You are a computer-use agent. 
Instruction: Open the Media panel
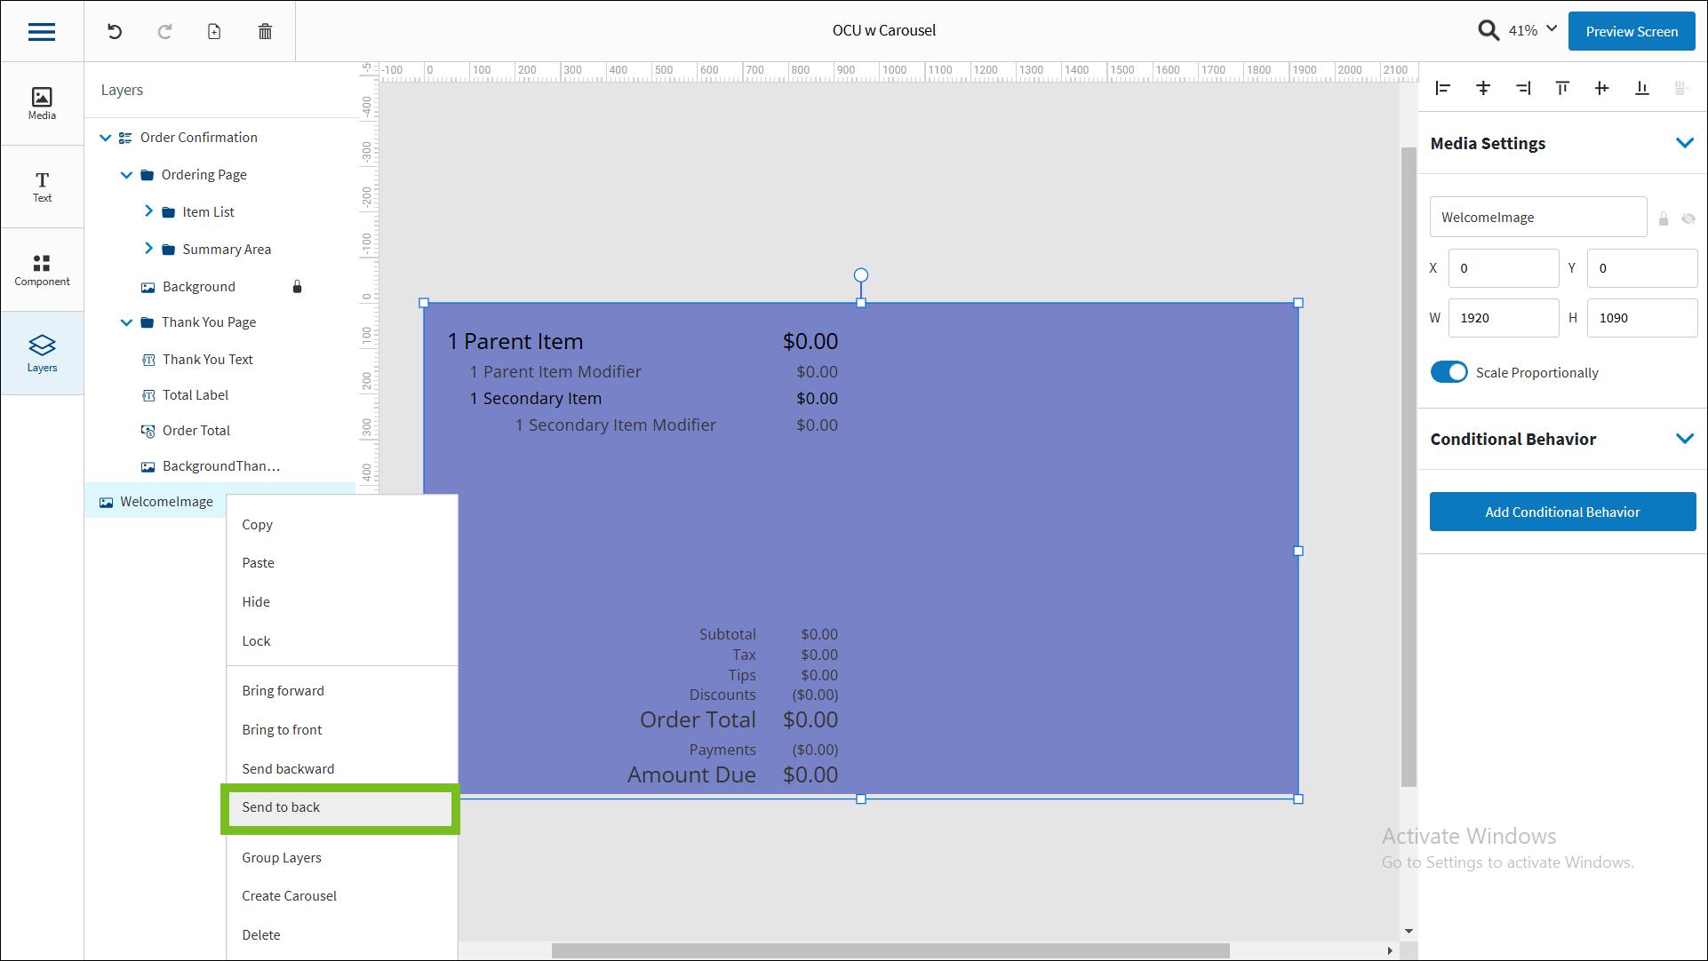(x=42, y=103)
